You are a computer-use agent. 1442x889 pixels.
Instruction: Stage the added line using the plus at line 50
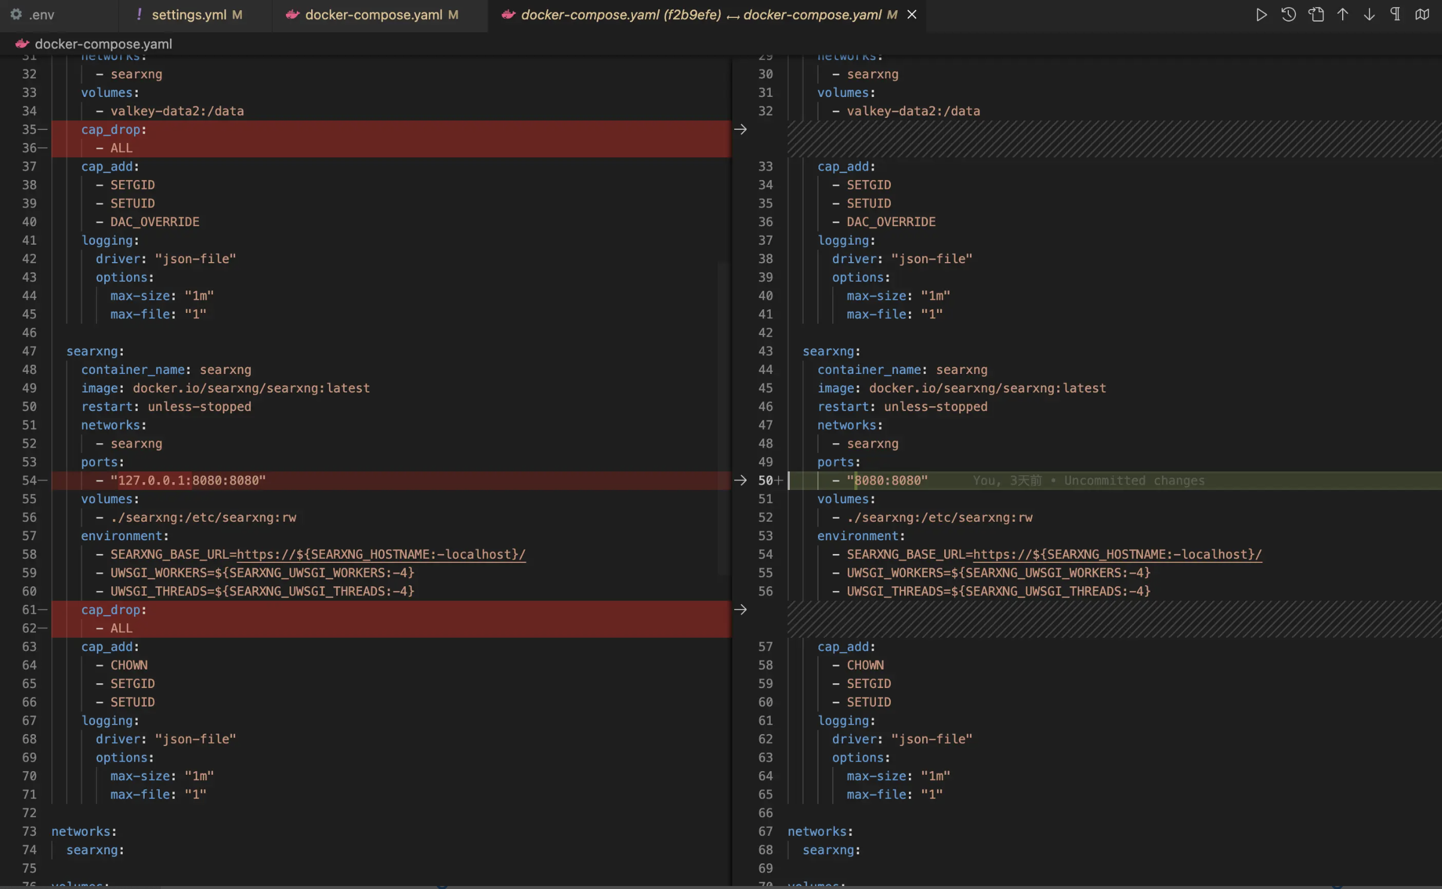coord(778,480)
